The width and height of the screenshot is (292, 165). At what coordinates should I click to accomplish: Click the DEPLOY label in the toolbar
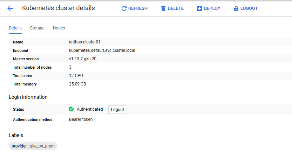tap(212, 8)
